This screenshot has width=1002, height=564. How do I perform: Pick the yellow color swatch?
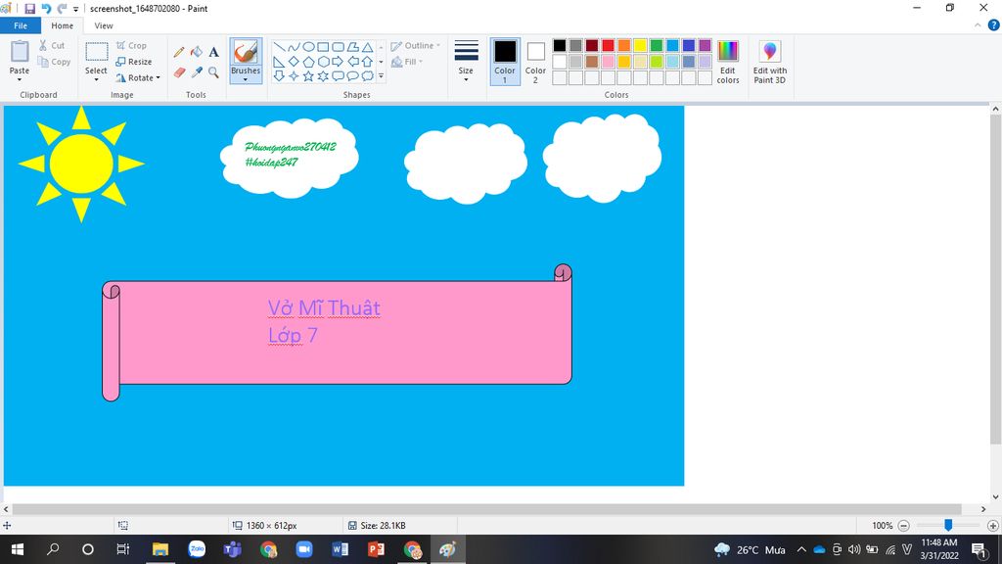[640, 45]
